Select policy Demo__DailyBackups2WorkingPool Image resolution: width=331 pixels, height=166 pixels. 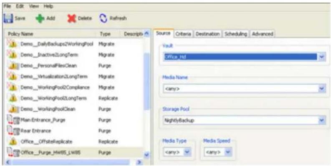pos(57,44)
